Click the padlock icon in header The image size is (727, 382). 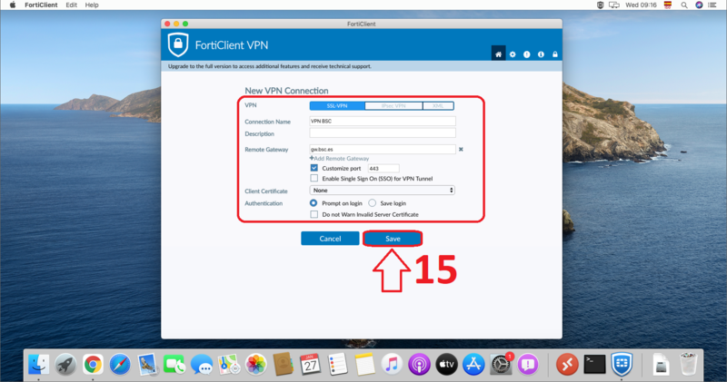click(556, 54)
